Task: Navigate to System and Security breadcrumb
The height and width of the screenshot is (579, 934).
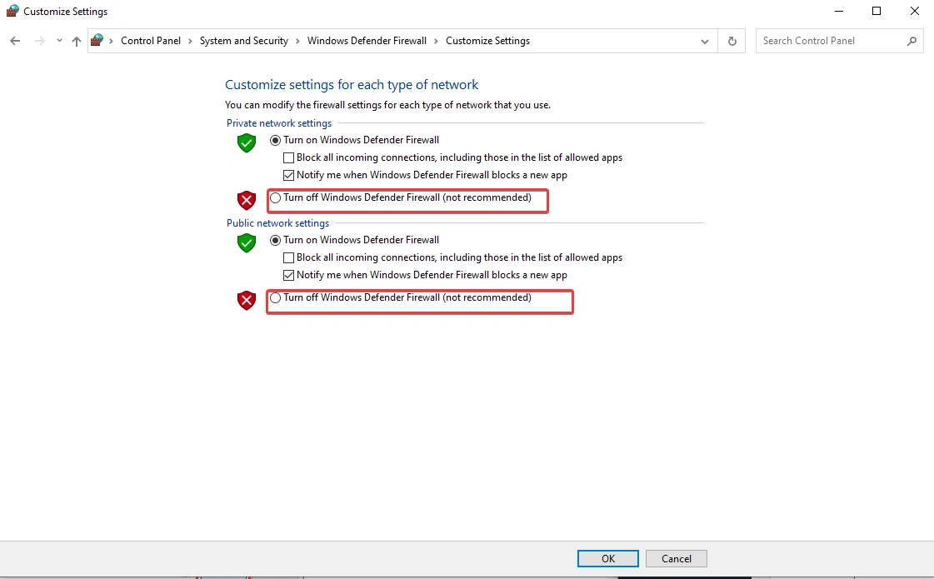Action: [243, 41]
